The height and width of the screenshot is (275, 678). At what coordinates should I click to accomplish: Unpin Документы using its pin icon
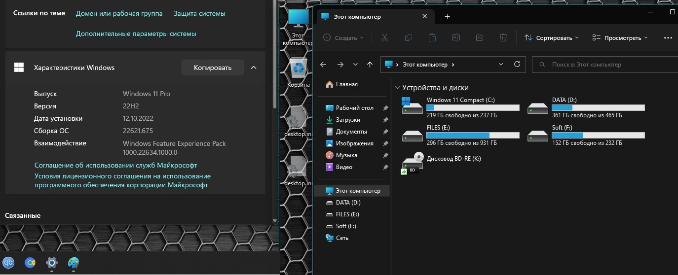(385, 132)
